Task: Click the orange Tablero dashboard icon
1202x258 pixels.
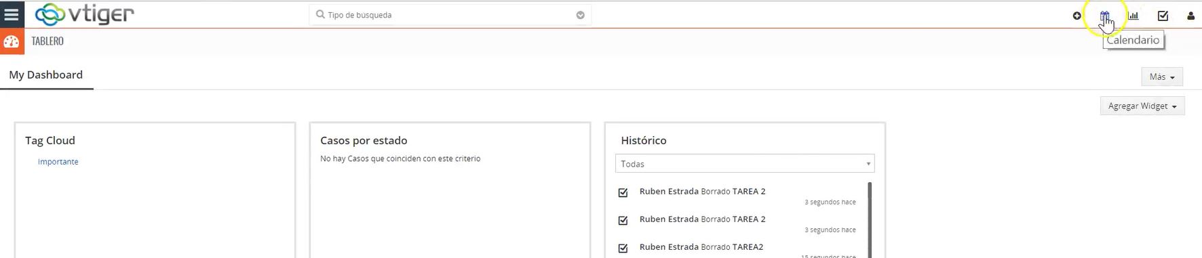Action: 12,41
